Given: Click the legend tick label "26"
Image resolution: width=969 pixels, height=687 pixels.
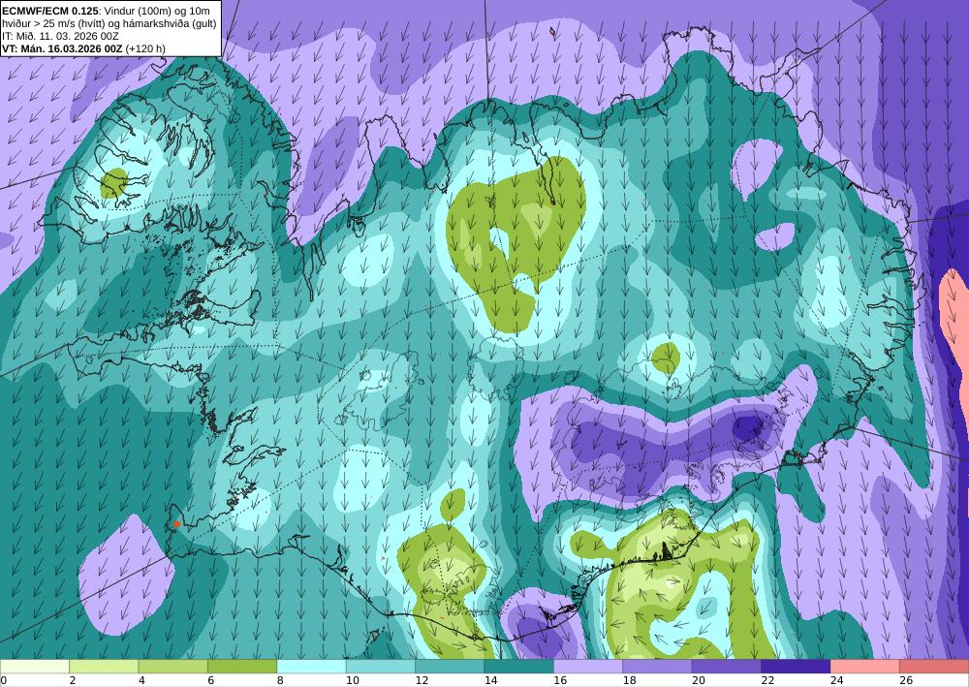Looking at the screenshot, I should tap(906, 680).
